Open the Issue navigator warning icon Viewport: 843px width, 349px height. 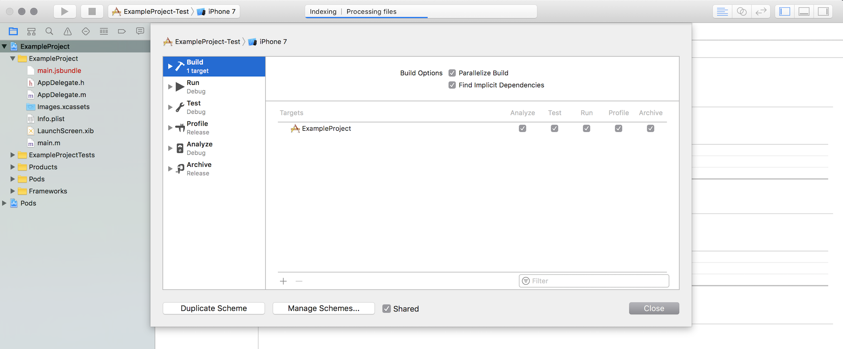point(67,31)
